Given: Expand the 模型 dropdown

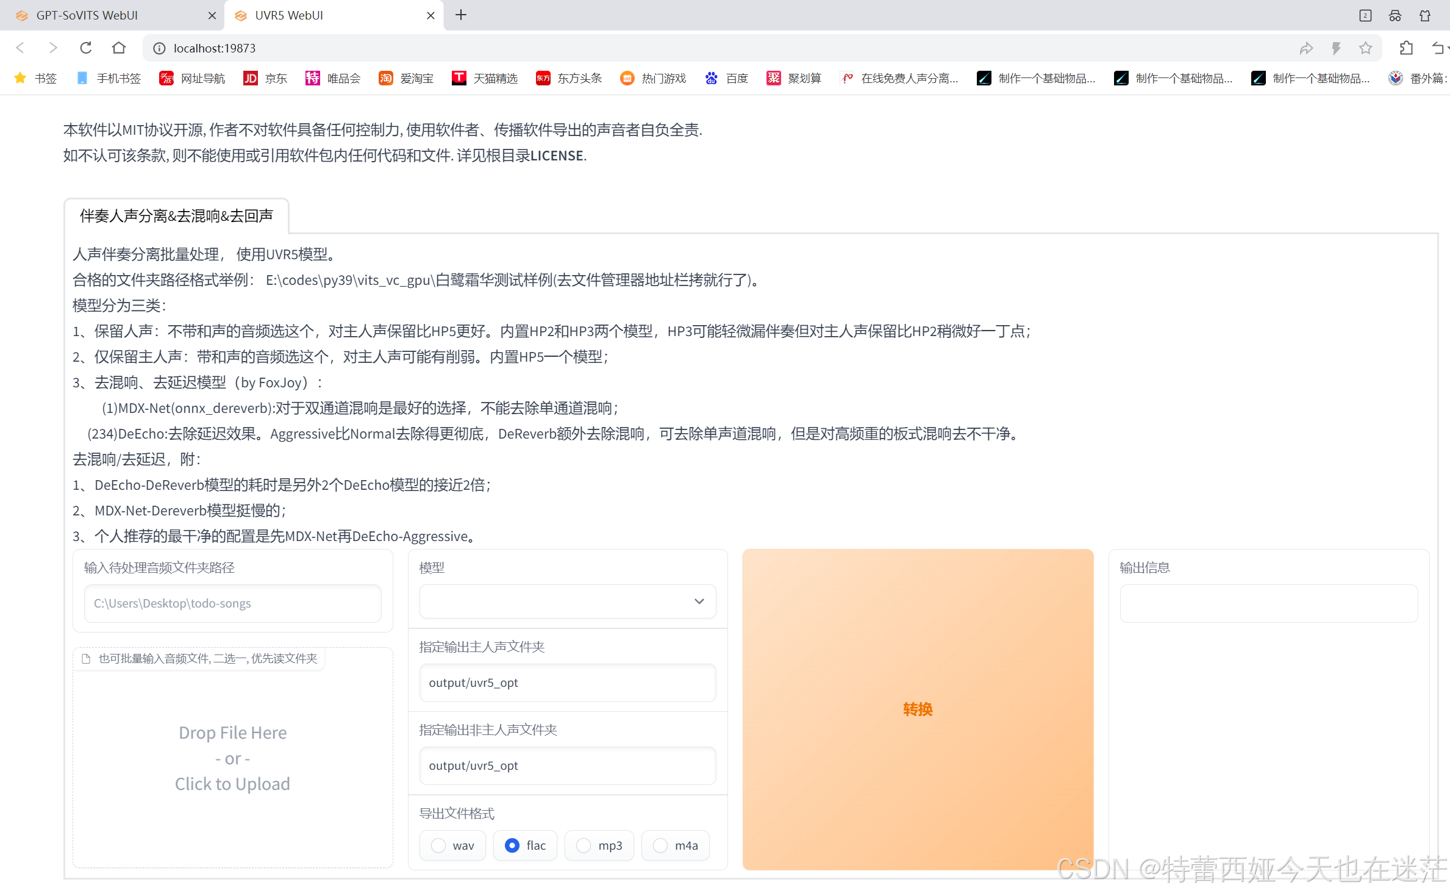Looking at the screenshot, I should [567, 601].
